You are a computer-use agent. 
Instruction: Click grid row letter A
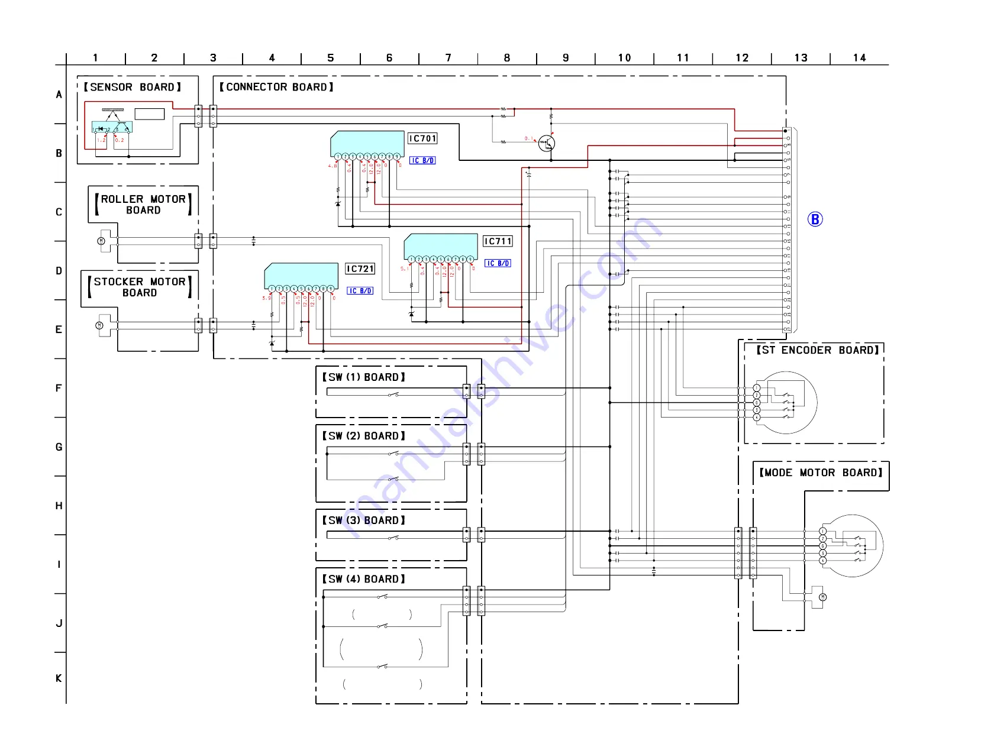pyautogui.click(x=59, y=95)
